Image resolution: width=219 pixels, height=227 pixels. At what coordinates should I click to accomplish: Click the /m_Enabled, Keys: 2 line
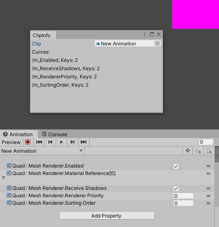55,60
